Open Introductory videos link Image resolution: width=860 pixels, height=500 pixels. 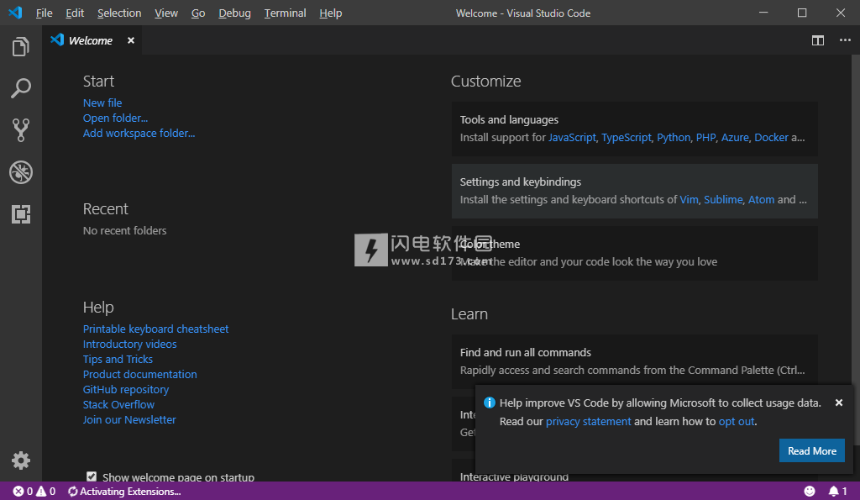pos(129,345)
